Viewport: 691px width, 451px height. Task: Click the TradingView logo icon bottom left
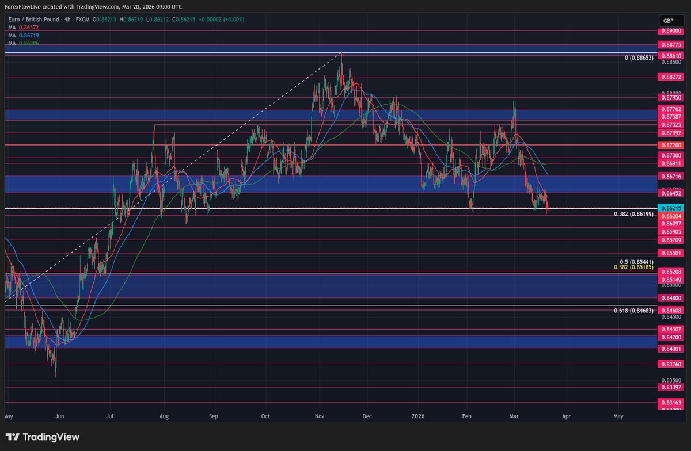(13, 437)
